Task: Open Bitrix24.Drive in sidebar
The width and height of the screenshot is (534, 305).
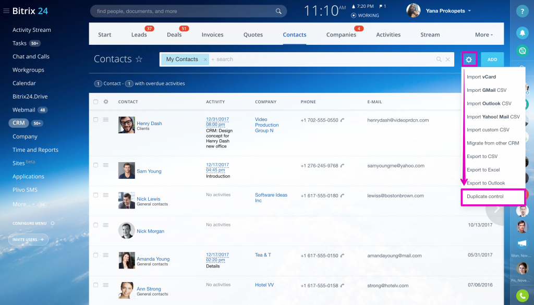Action: pyautogui.click(x=30, y=96)
